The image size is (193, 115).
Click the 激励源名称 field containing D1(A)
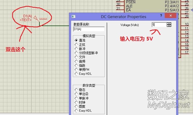(x=89, y=29)
